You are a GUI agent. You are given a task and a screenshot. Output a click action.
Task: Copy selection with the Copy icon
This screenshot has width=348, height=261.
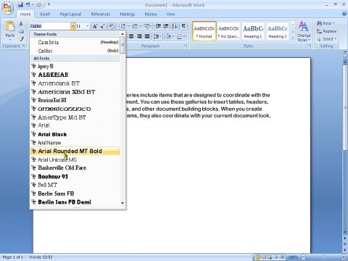coord(21,31)
